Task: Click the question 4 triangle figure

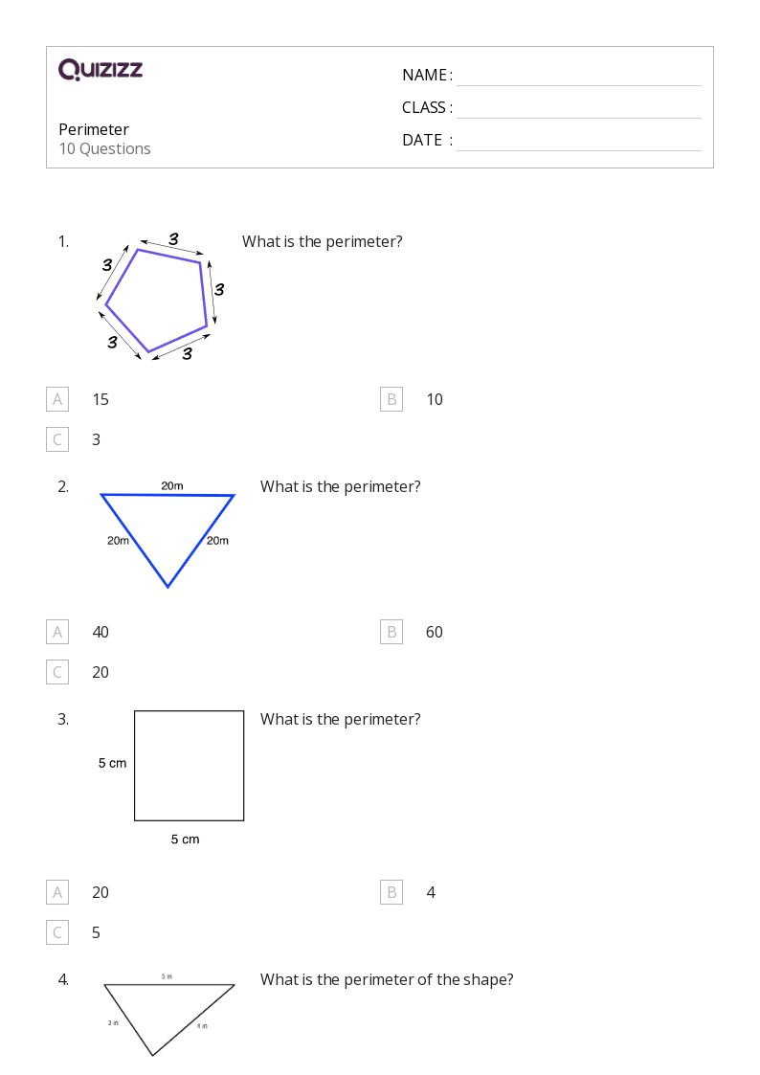Action: [x=168, y=1016]
